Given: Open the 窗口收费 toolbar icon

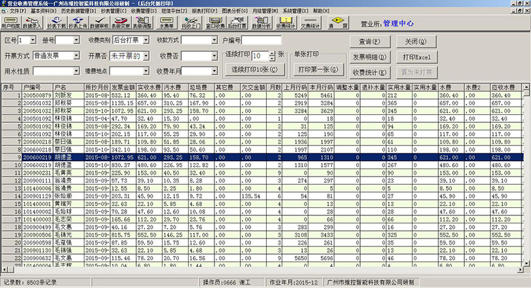Looking at the screenshot, I should pyautogui.click(x=215, y=22).
